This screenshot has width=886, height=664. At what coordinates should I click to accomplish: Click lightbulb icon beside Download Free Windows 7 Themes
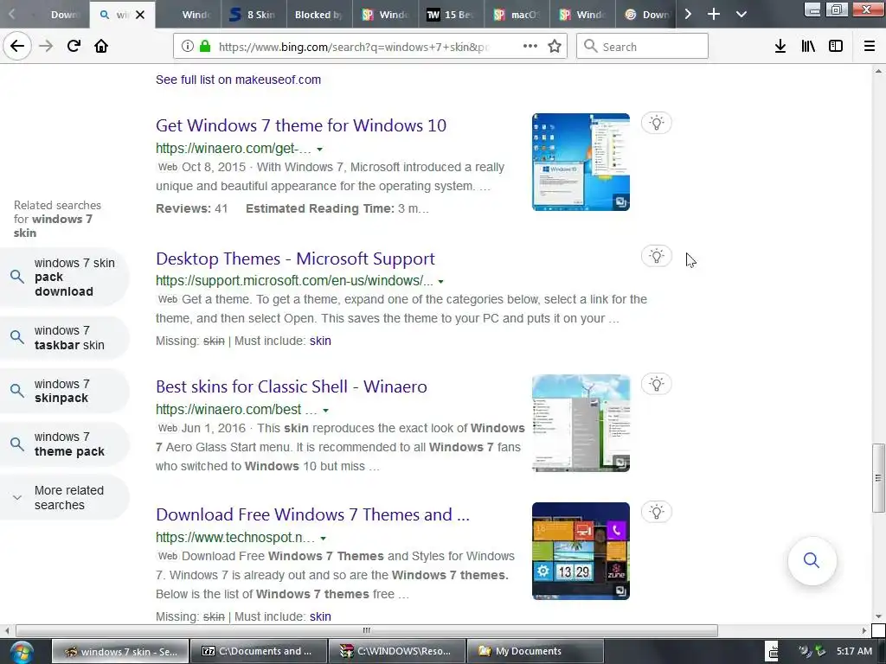[657, 512]
